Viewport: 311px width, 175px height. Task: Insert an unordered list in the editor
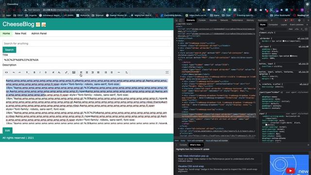(106, 72)
